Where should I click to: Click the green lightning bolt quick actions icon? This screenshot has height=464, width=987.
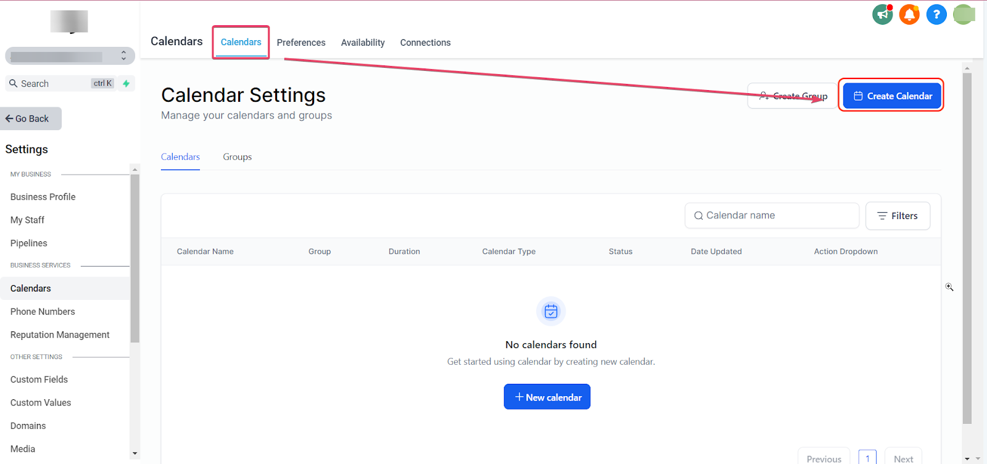(x=126, y=83)
